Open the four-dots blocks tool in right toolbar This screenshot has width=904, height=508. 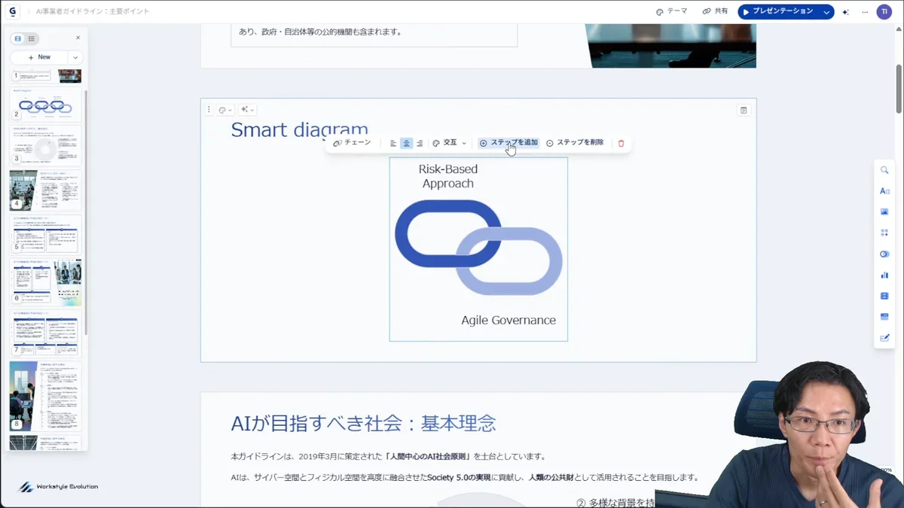[884, 233]
